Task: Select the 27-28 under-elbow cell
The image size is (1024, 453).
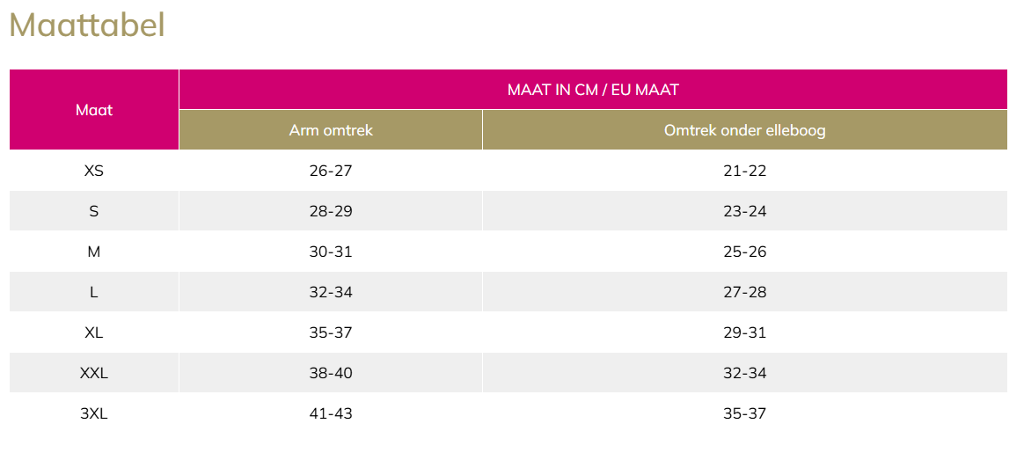Action: [x=744, y=292]
